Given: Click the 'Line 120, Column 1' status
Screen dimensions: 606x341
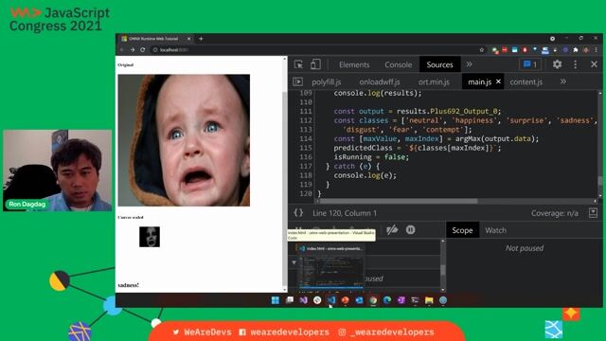Looking at the screenshot, I should 345,213.
